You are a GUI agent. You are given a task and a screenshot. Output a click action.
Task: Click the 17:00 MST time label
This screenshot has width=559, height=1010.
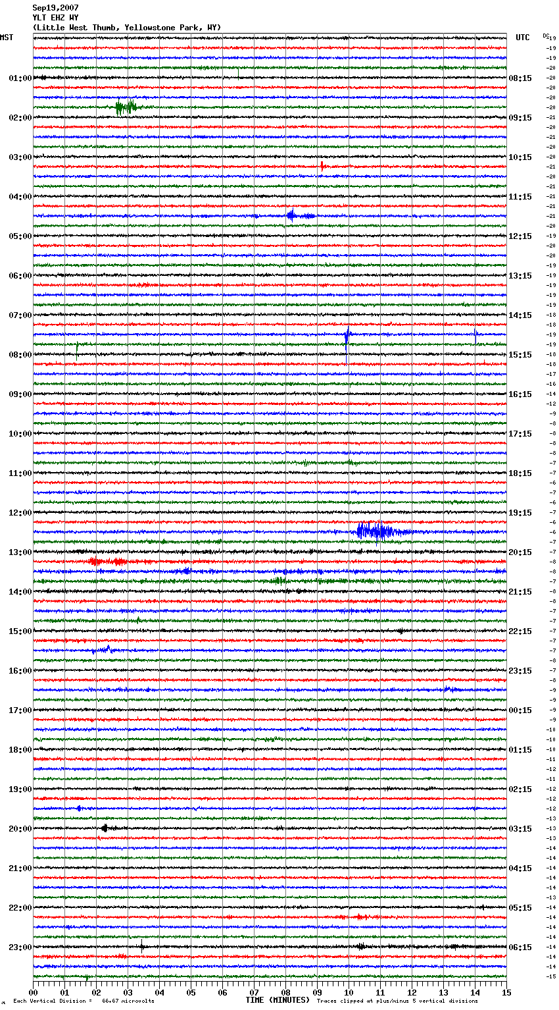point(20,710)
